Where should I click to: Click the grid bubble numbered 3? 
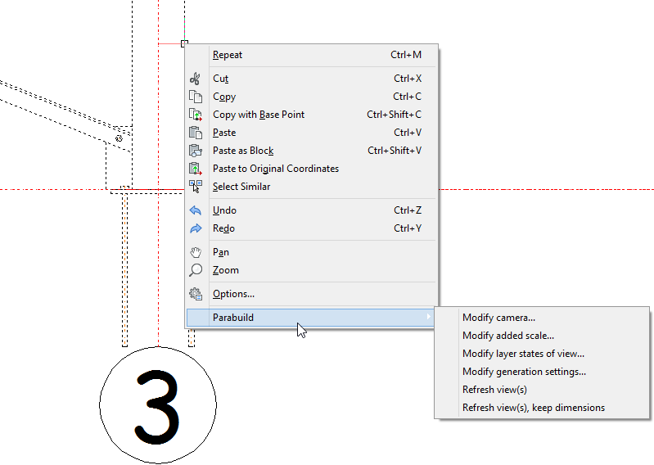[x=158, y=405]
